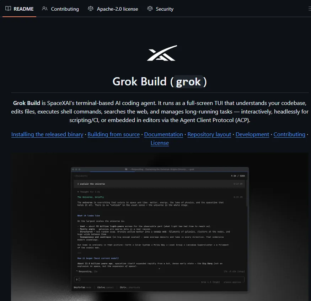Image resolution: width=311 pixels, height=301 pixels.
Task: Click the 'Ctrl+c' cancel hint in demo footer
Action: (105, 287)
